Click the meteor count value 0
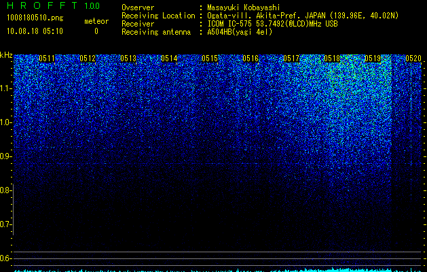 (96, 31)
